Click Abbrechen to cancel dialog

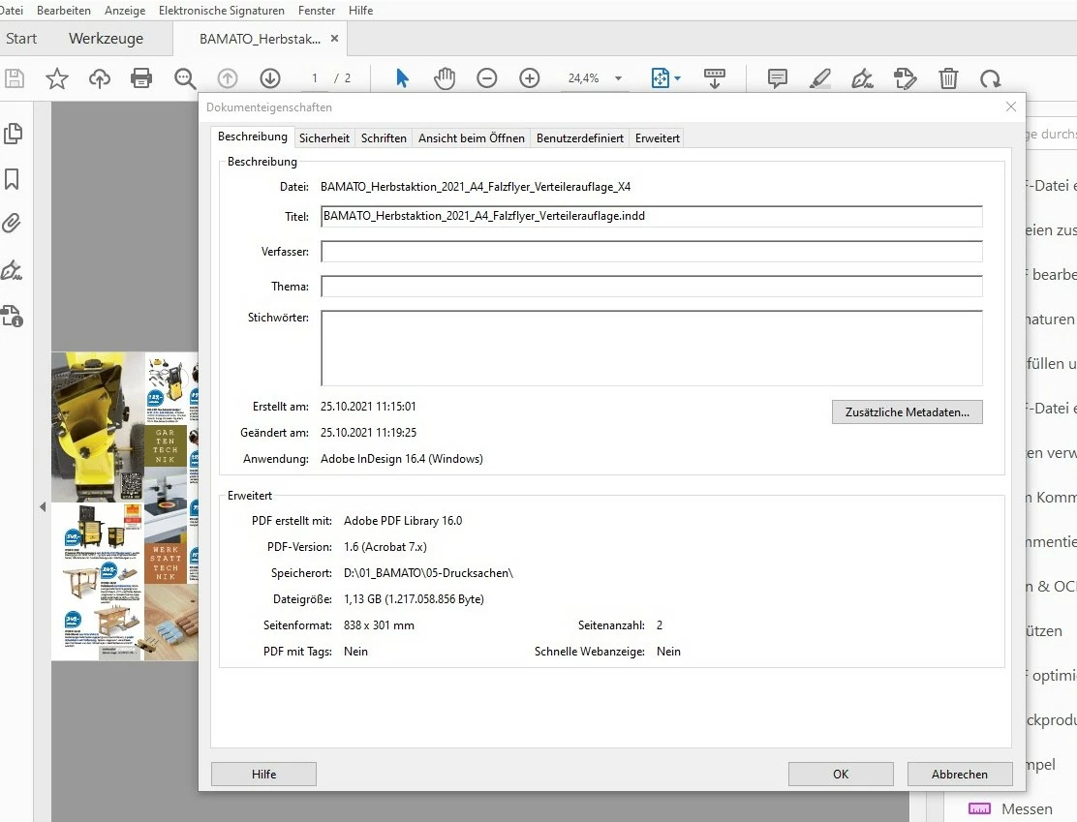tap(960, 774)
